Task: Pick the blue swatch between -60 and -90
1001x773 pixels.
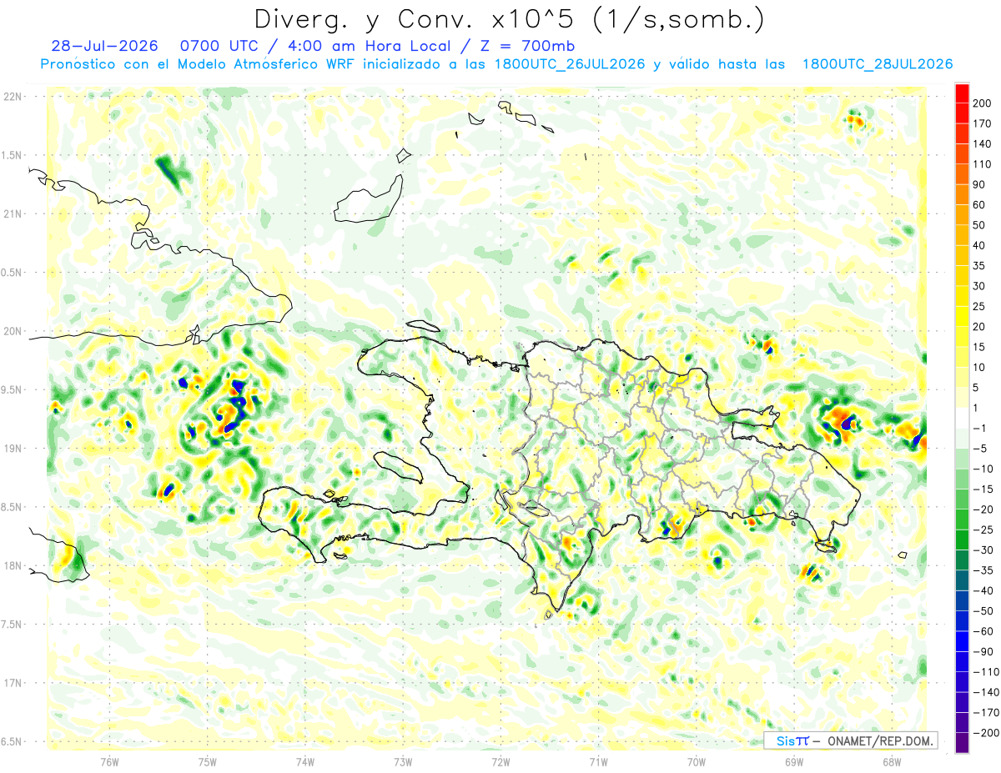Action: [x=962, y=642]
